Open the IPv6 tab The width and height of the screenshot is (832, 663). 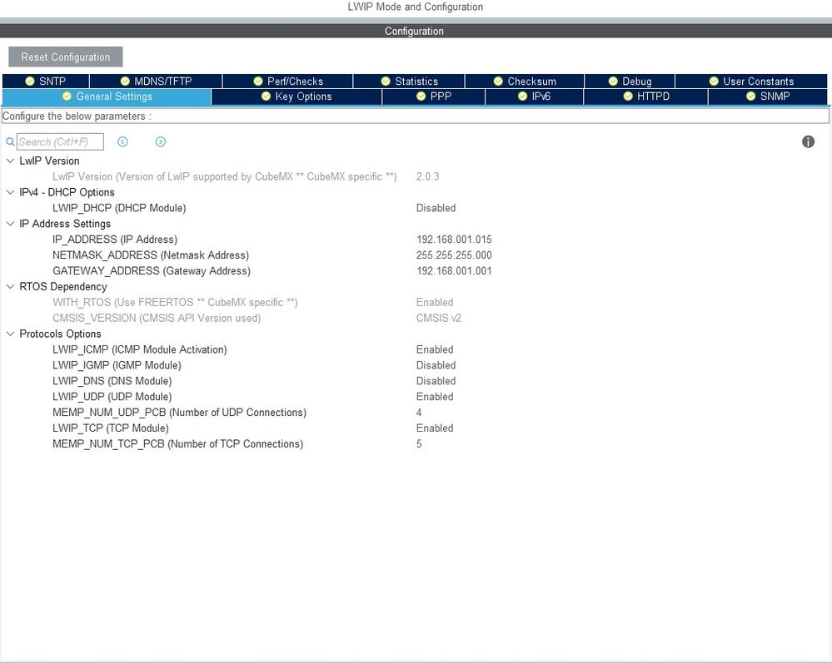[535, 96]
